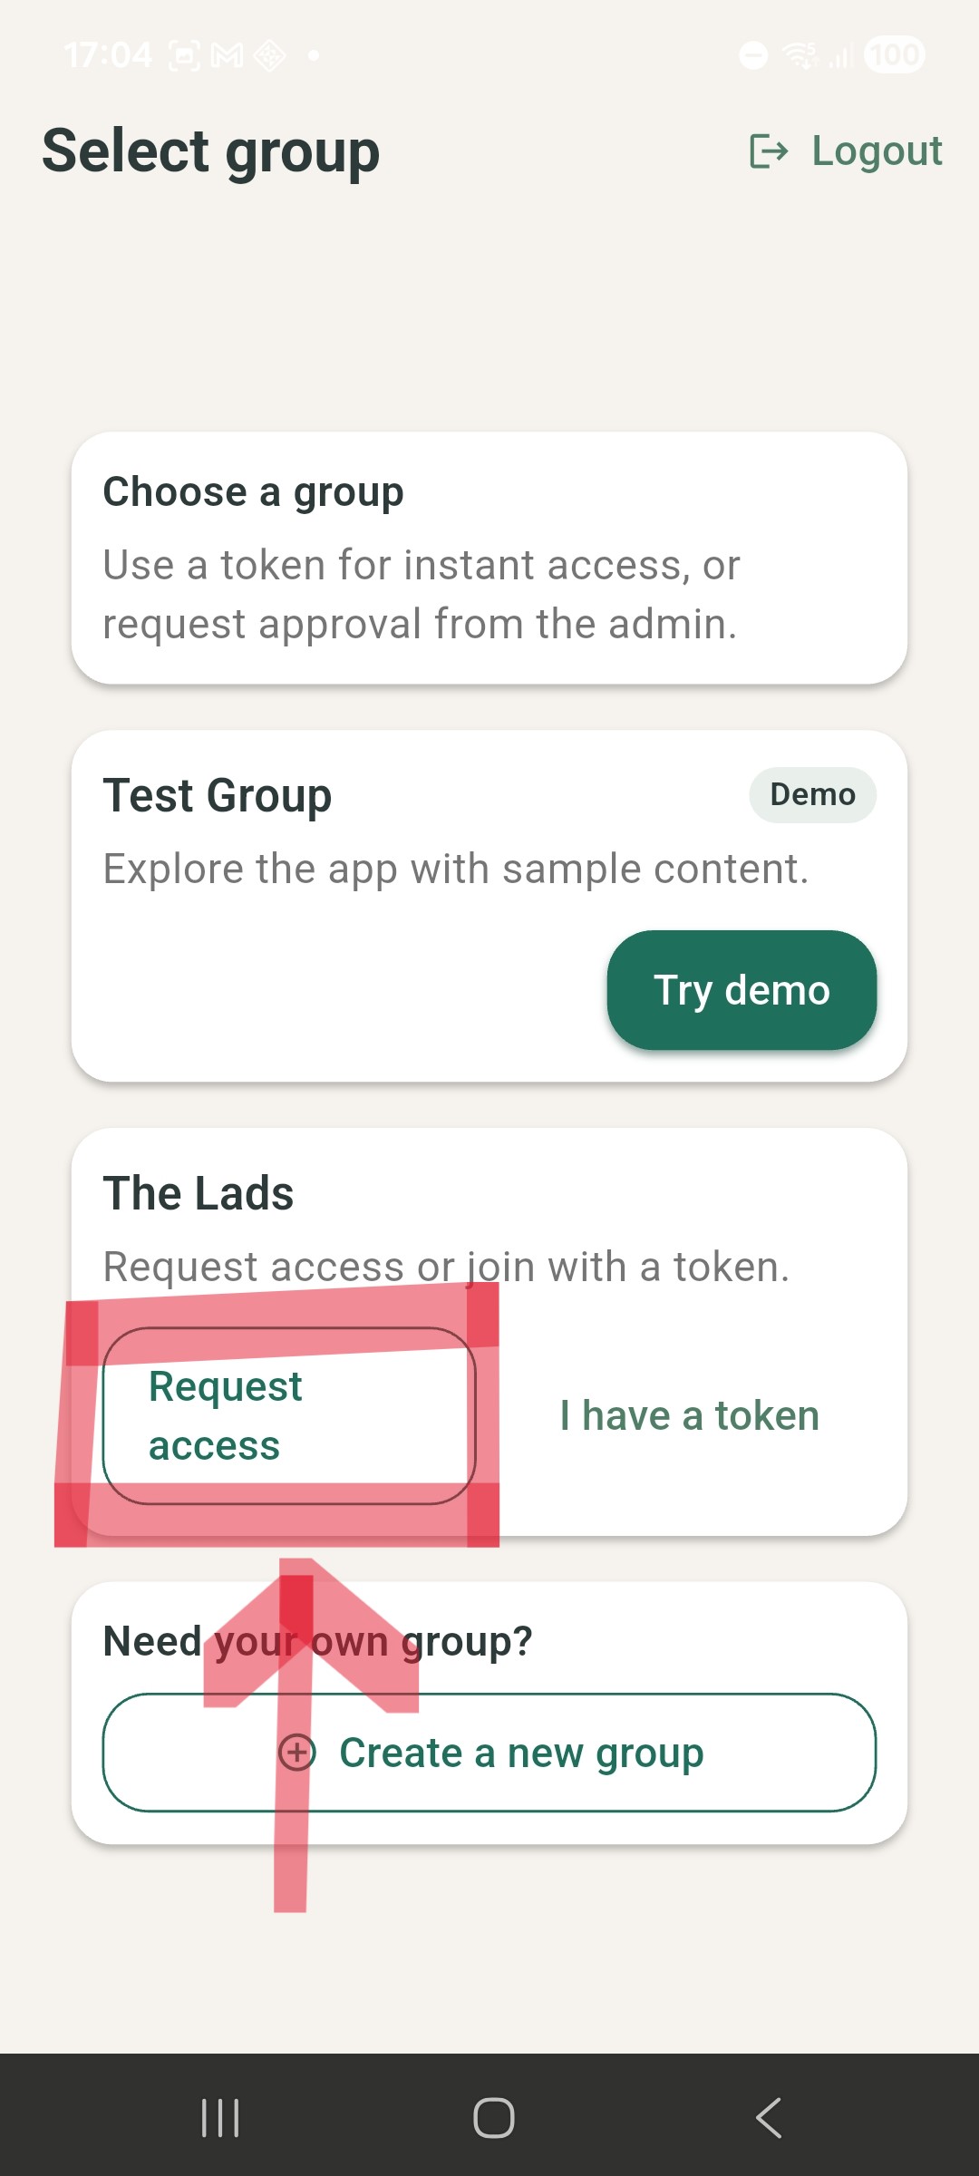Click the Logout text link
Image resolution: width=979 pixels, height=2176 pixels.
coord(877,151)
